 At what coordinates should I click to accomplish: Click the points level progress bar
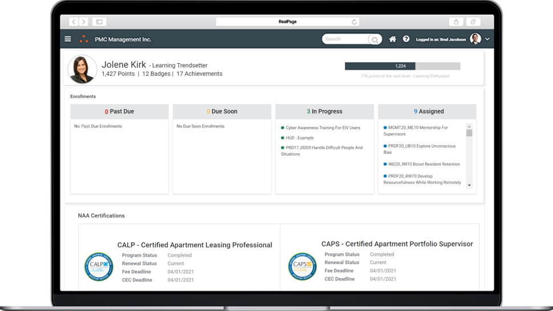click(x=402, y=66)
